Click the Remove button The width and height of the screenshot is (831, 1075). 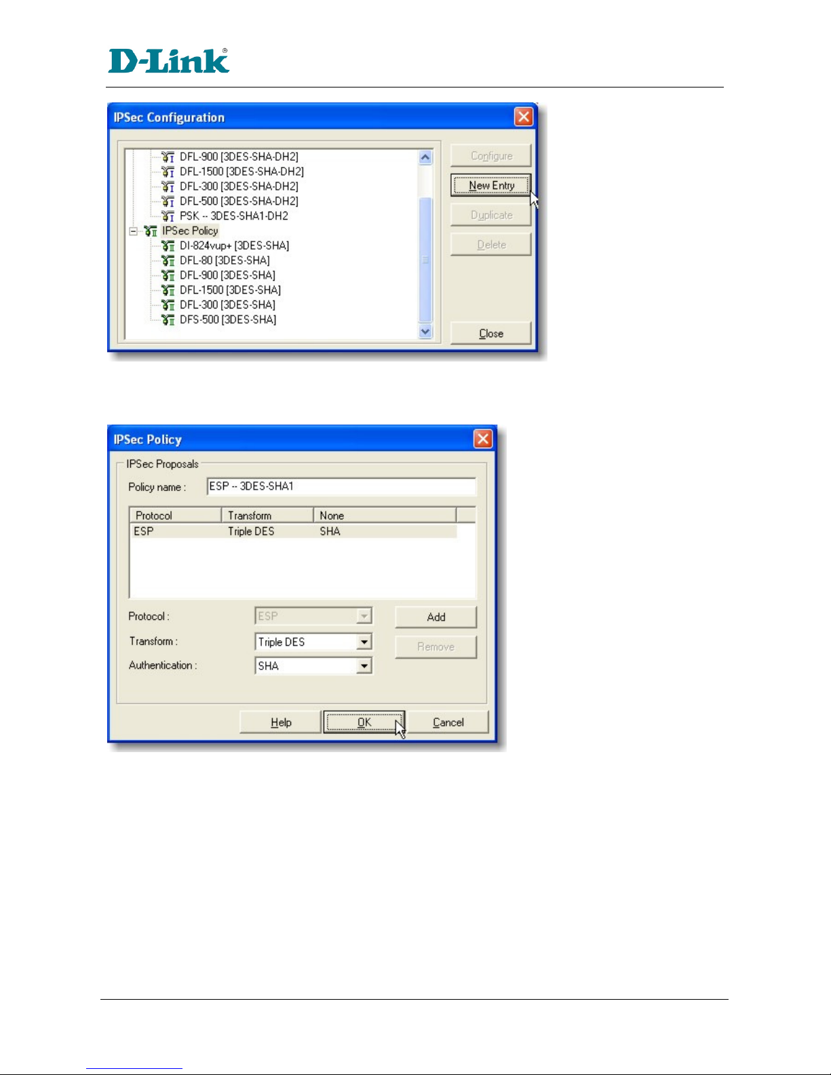436,647
